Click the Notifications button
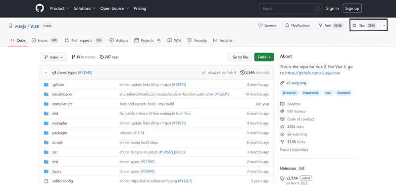 (x=297, y=26)
